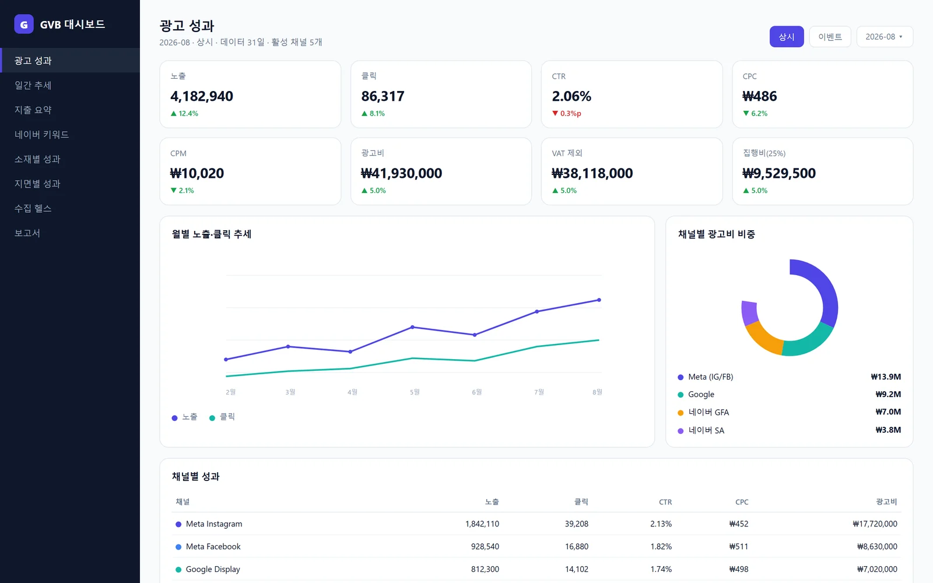Click the CTR down-arrow change 0.3%p
Screen dimensions: 933x583
pyautogui.click(x=567, y=114)
